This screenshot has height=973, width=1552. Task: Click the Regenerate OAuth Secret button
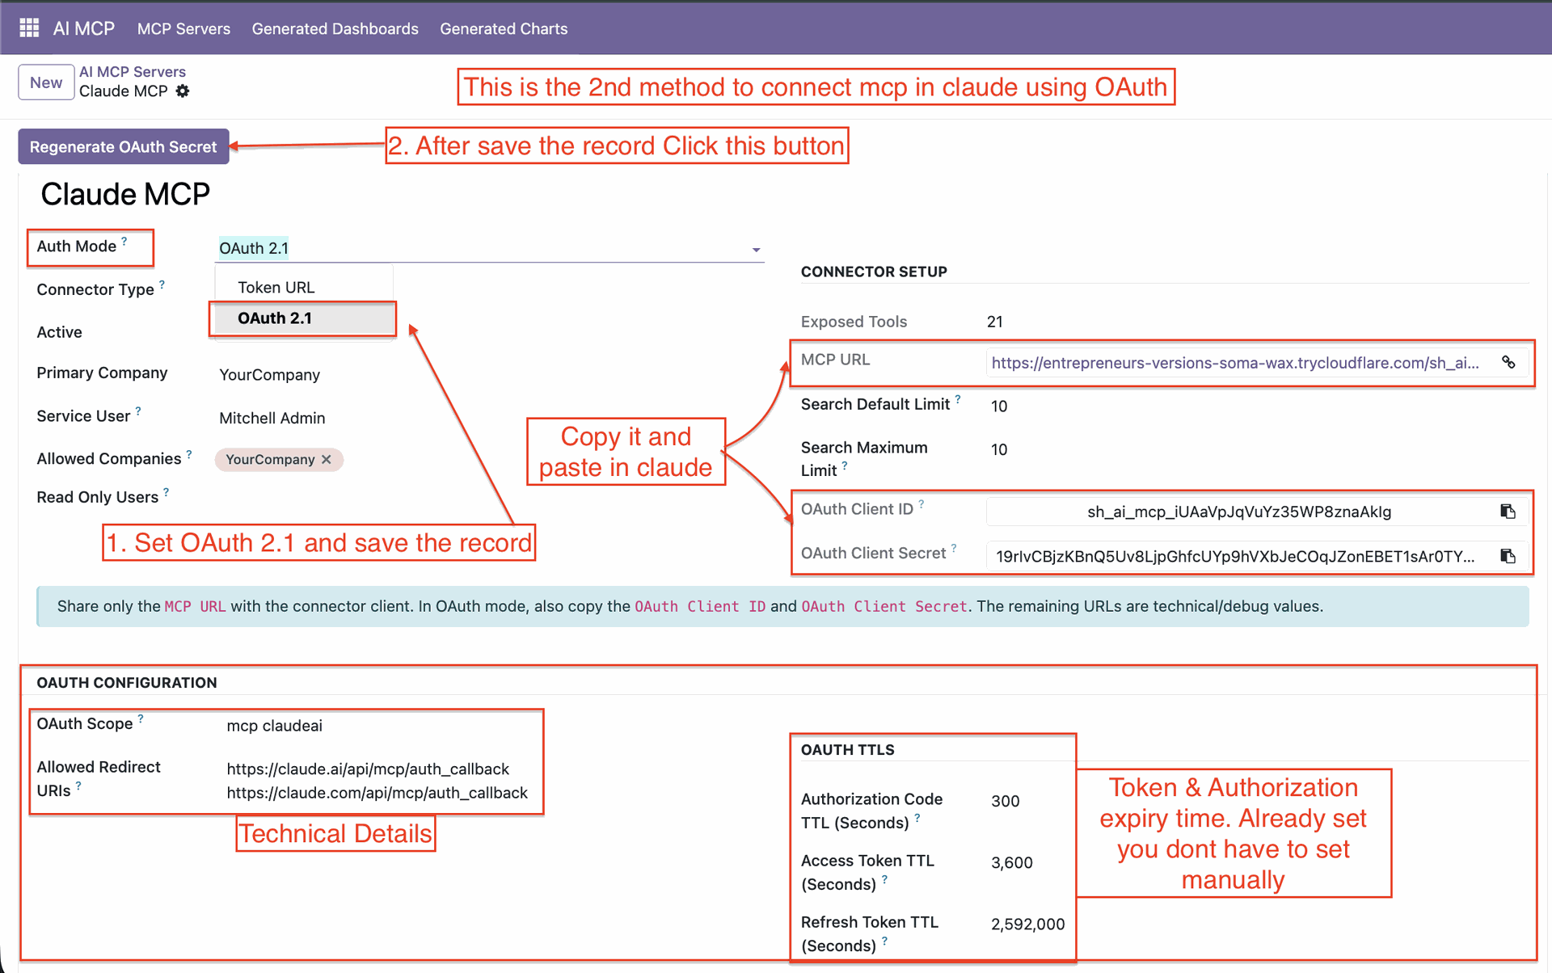(123, 146)
